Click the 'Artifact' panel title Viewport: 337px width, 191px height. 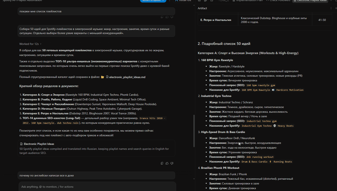[202, 8]
